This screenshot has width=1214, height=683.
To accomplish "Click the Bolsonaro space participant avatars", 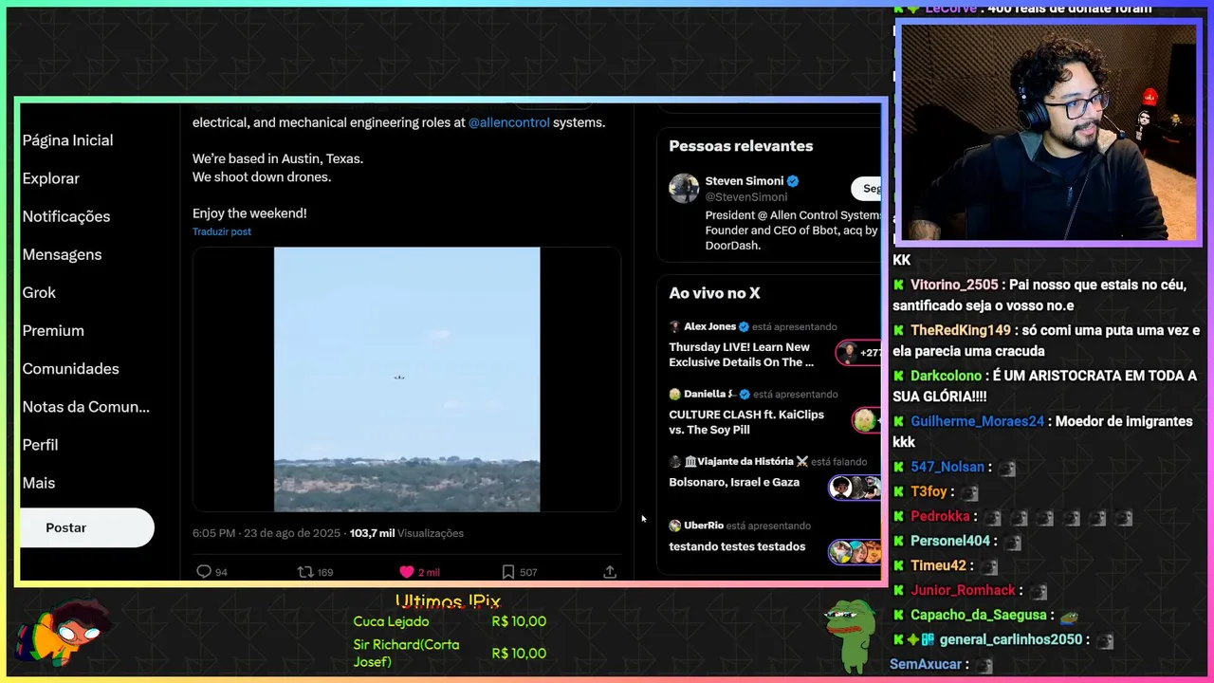I will tap(855, 488).
